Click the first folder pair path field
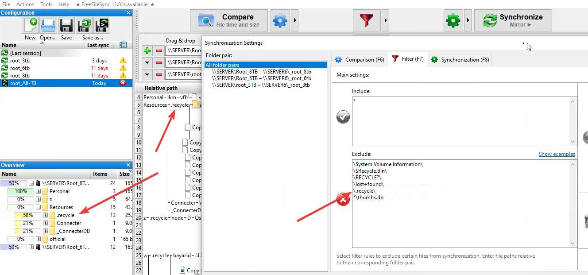This screenshot has height=275, width=588. pos(183,50)
